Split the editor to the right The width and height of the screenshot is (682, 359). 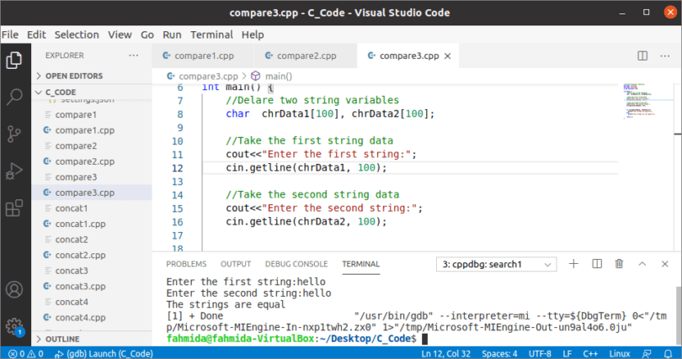click(x=642, y=56)
